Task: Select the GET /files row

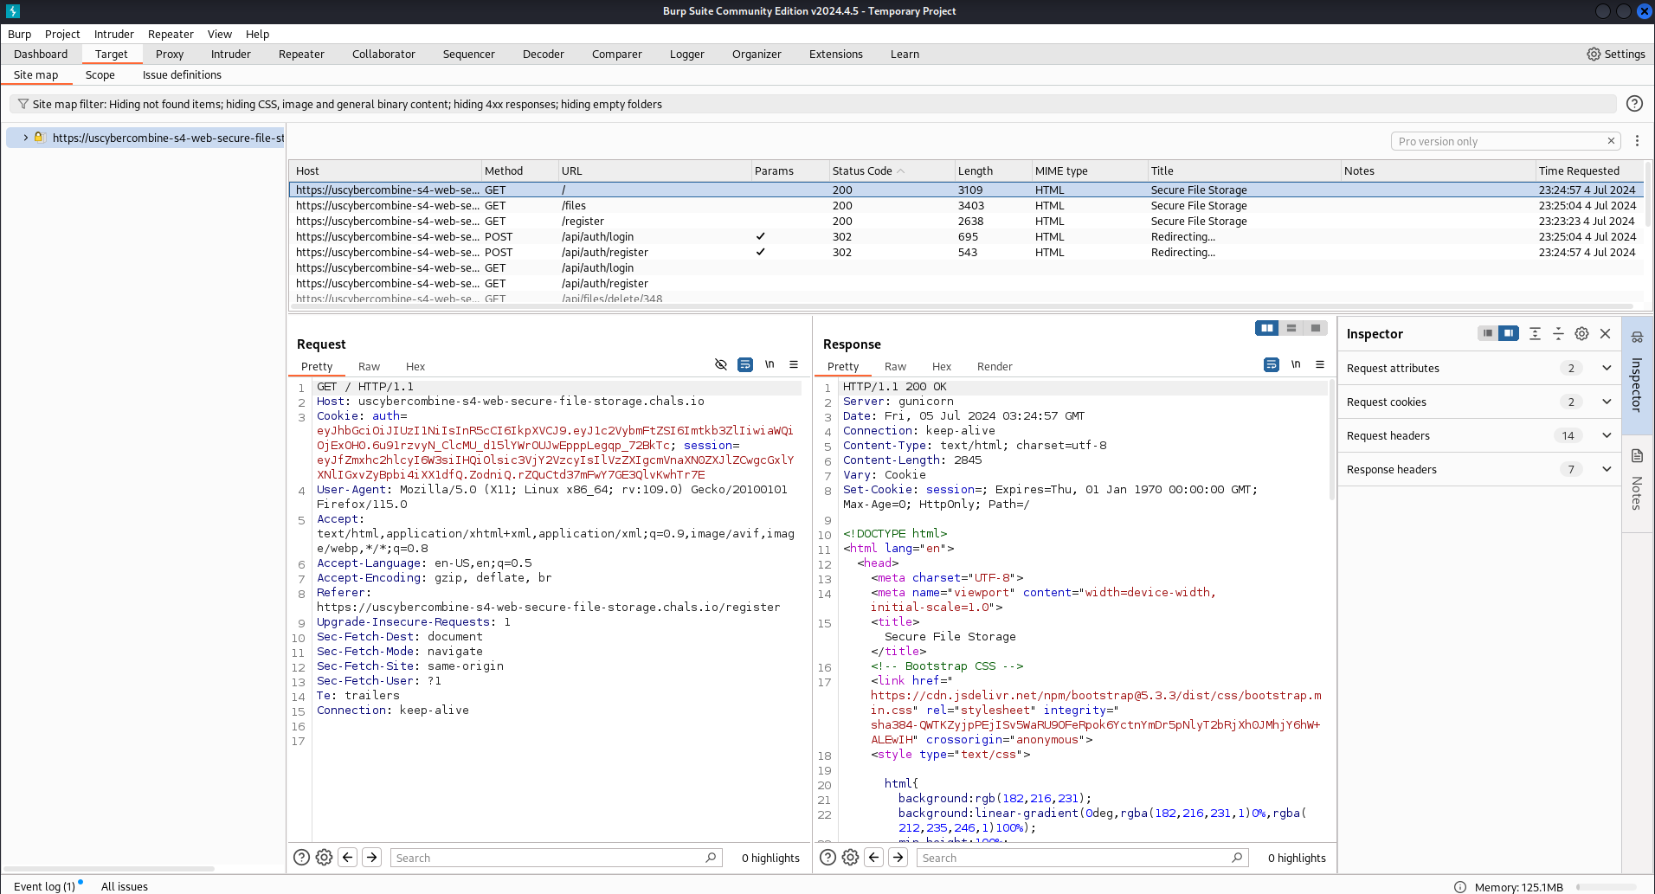Action: 966,205
